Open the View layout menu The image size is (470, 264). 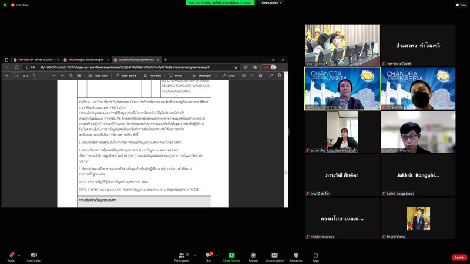[459, 4]
